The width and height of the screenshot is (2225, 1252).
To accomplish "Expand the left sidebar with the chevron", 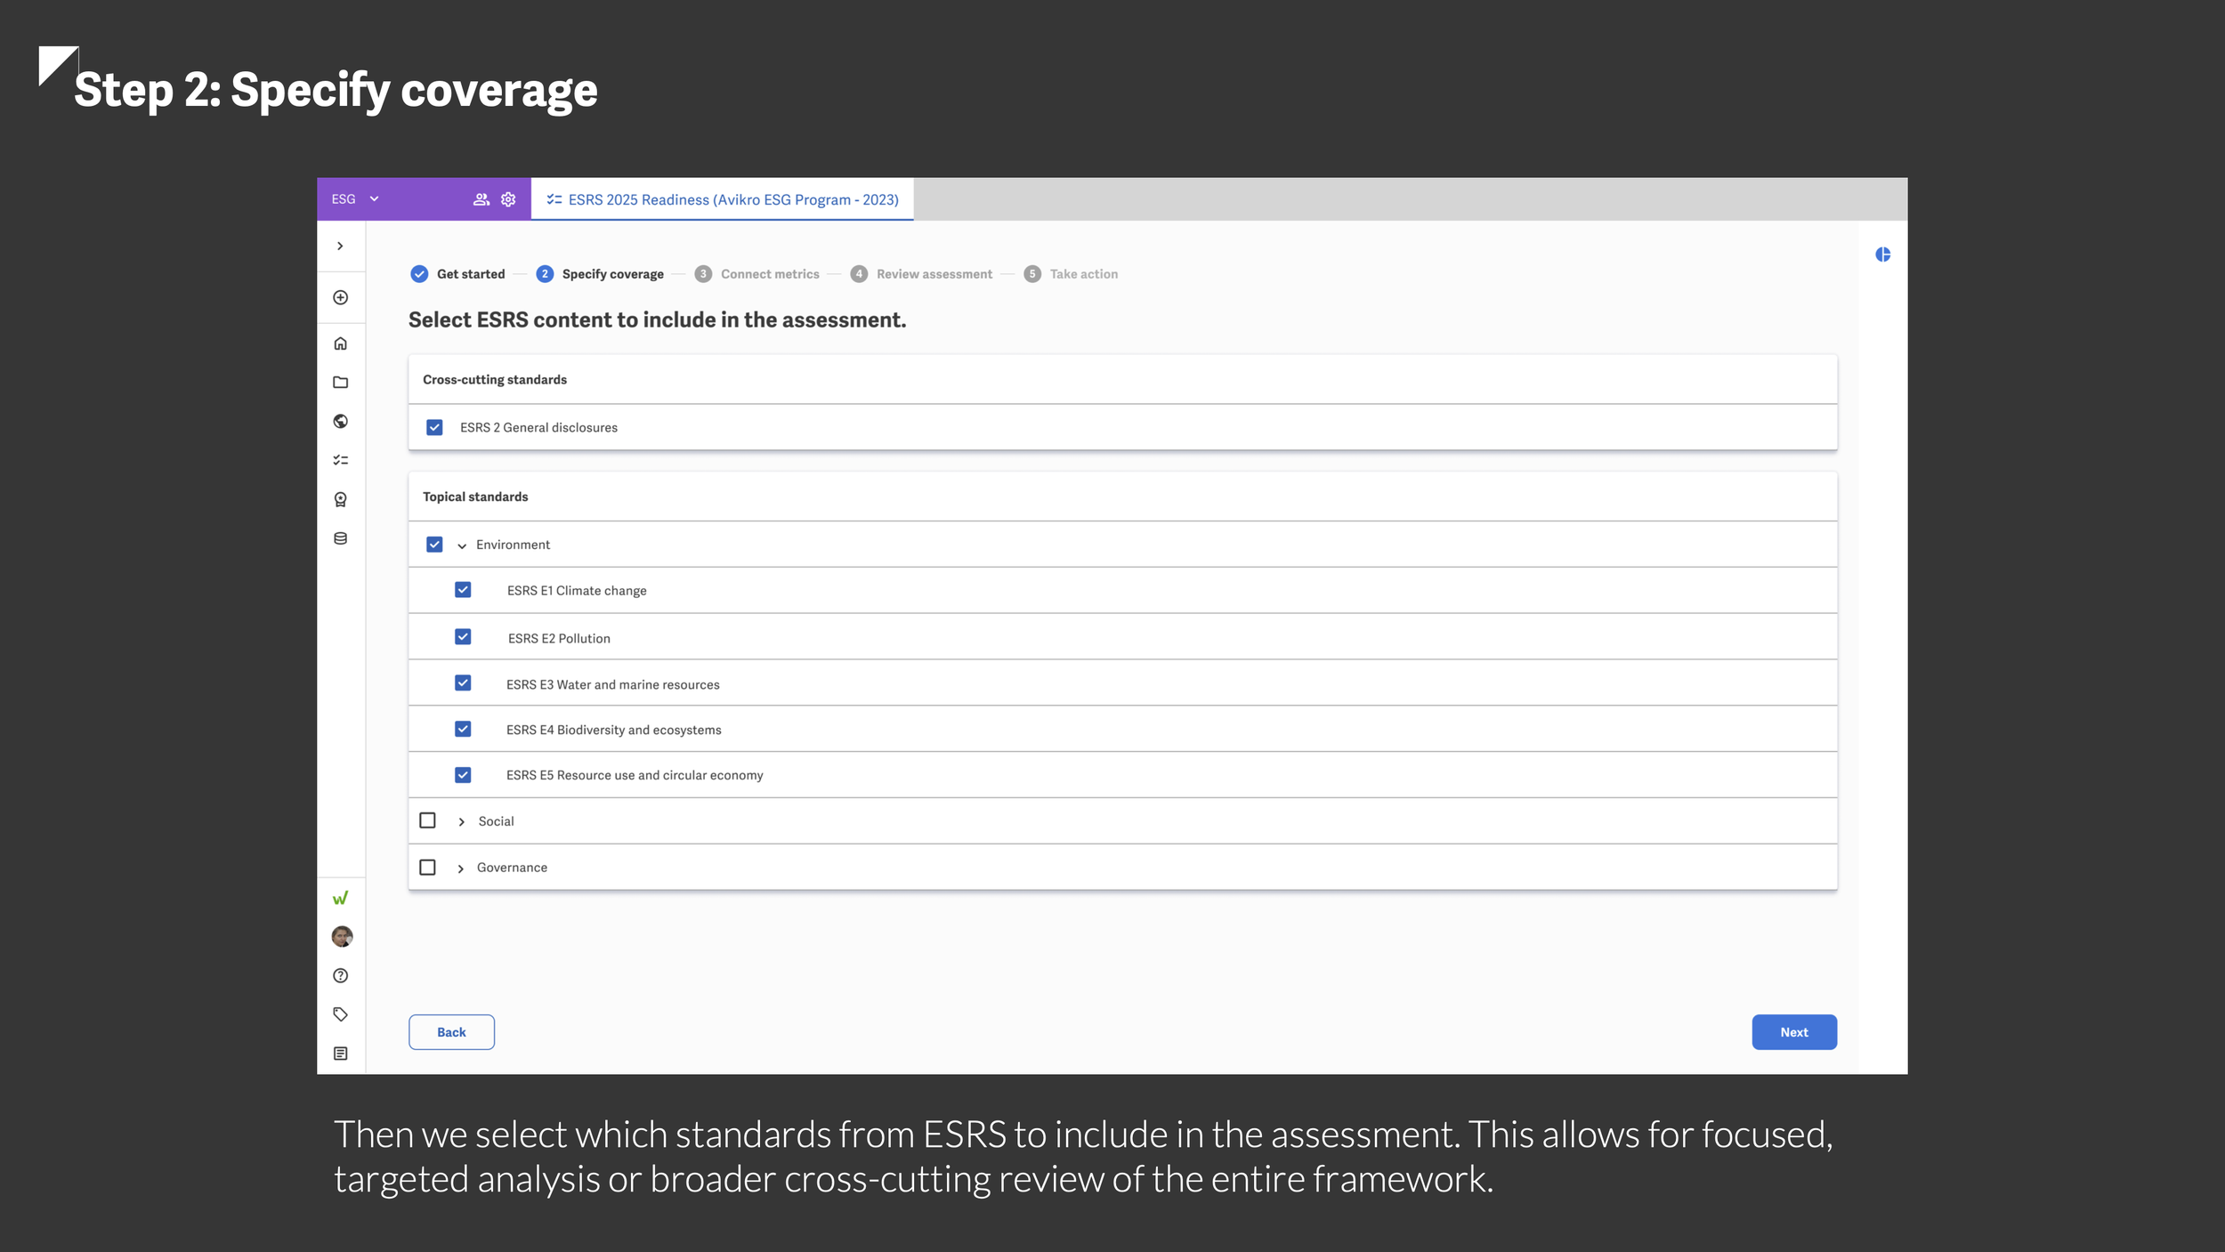I will tap(340, 246).
